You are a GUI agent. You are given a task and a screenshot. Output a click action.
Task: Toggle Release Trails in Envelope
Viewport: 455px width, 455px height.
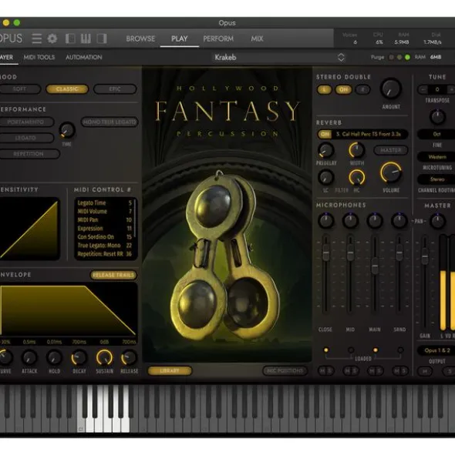(113, 275)
